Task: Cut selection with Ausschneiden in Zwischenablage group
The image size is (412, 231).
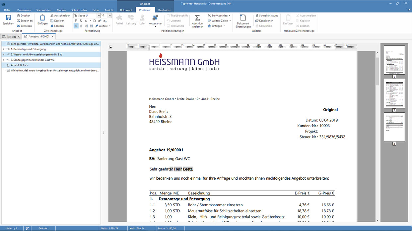Action: coord(60,16)
